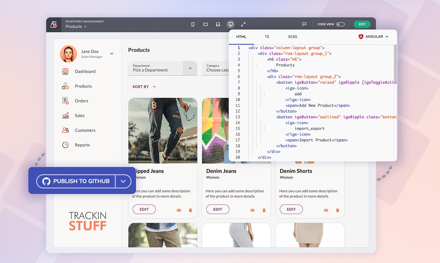
Task: Click the GitHub octocat icon
Action: click(x=46, y=181)
